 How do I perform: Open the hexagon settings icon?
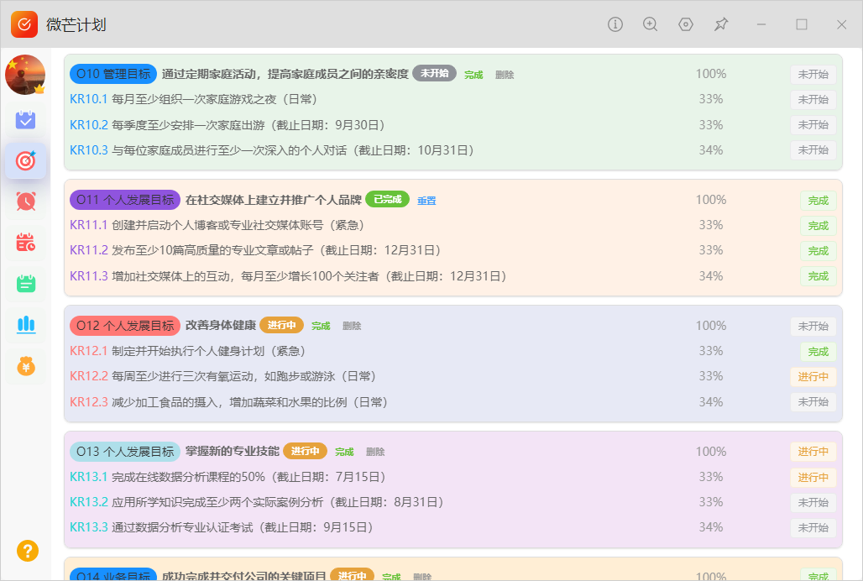685,24
